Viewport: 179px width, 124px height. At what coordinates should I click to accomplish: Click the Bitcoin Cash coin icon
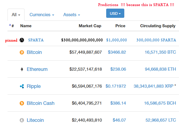click(22, 103)
